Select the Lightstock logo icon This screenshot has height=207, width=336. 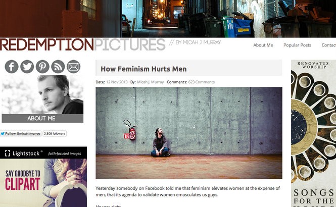click(x=8, y=153)
